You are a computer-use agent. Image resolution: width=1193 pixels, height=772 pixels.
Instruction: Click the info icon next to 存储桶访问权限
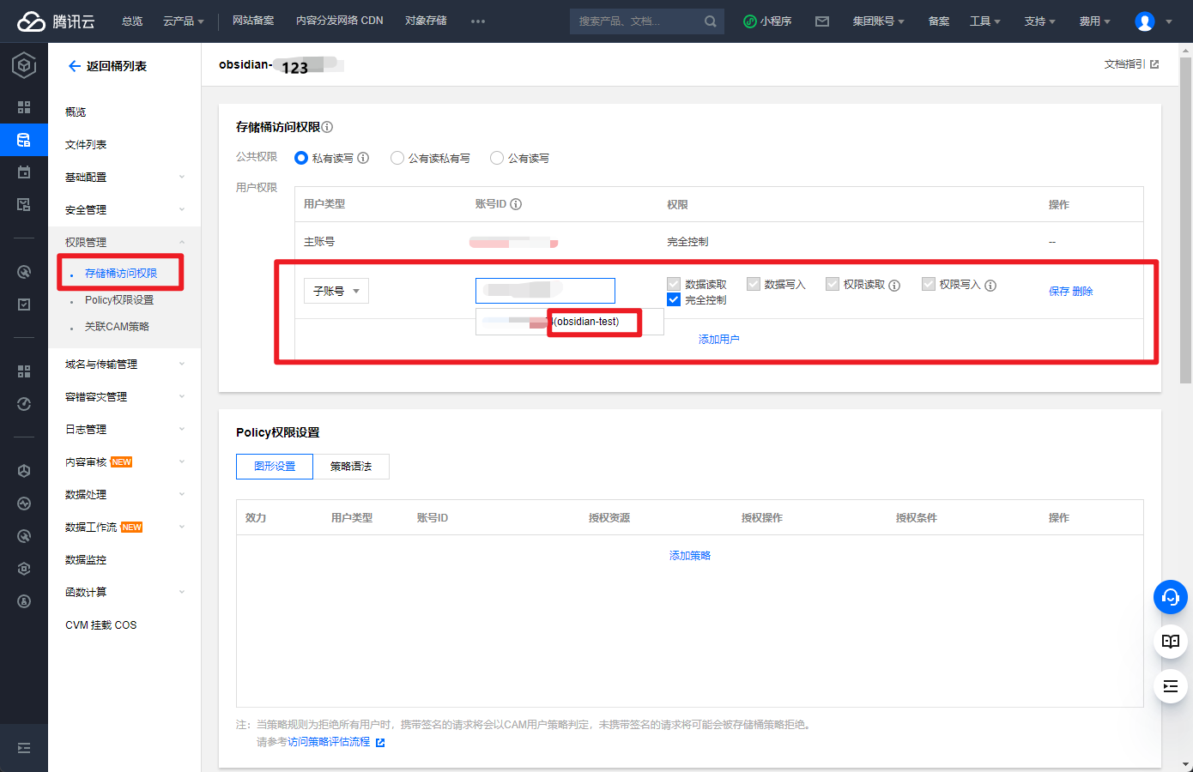pos(327,127)
